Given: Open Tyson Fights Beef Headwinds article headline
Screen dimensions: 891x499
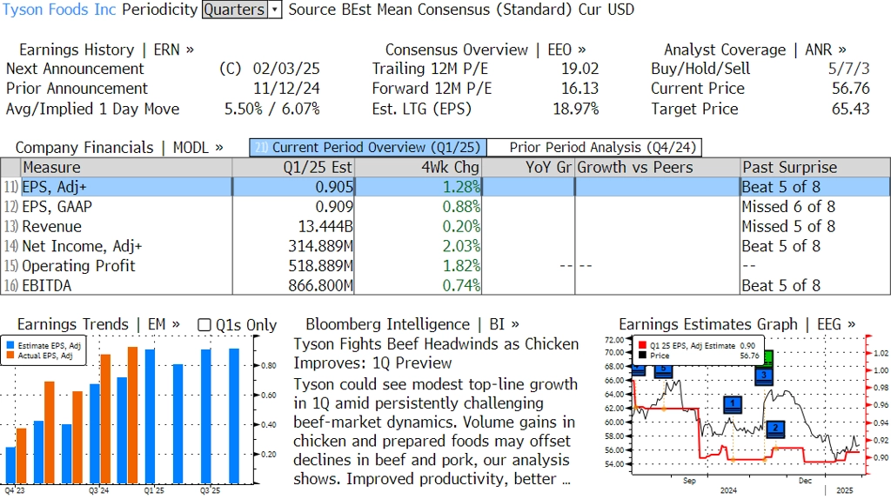Looking at the screenshot, I should point(436,353).
